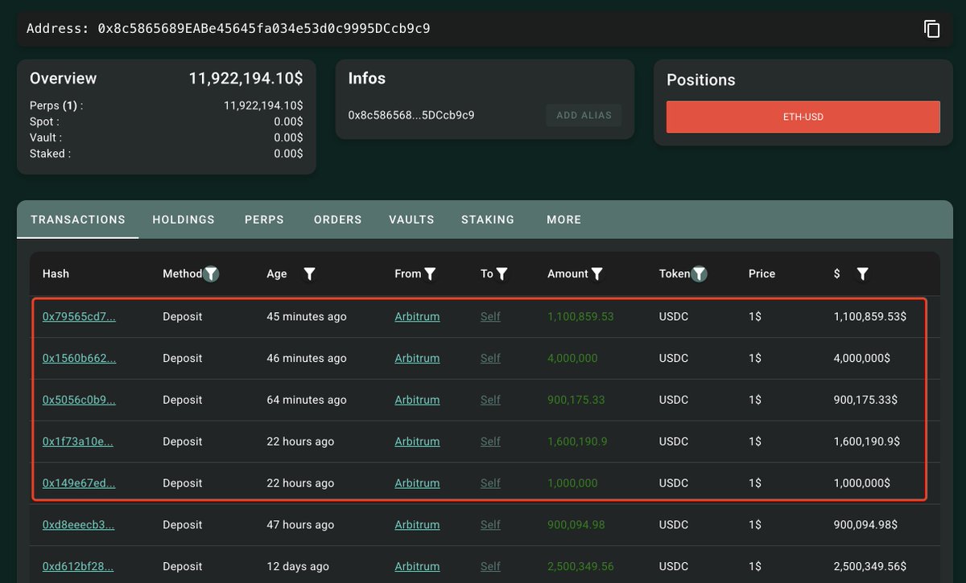Open the dollar value column filter icon

tap(862, 274)
